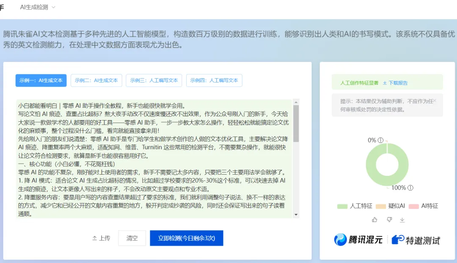This screenshot has width=457, height=263.
Task: Click the 下载报告 download report link
Action: 395,83
